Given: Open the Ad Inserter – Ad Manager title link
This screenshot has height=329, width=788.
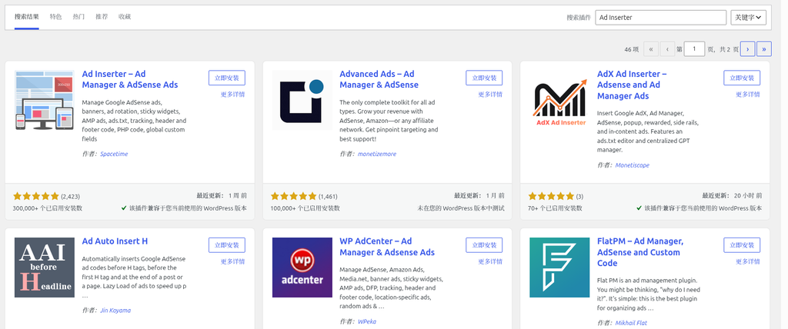Looking at the screenshot, I should [x=129, y=79].
